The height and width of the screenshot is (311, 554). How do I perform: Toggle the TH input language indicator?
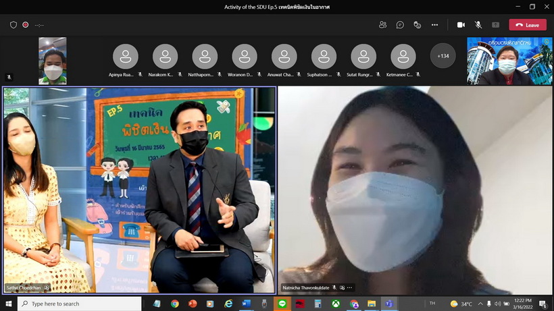tap(431, 304)
